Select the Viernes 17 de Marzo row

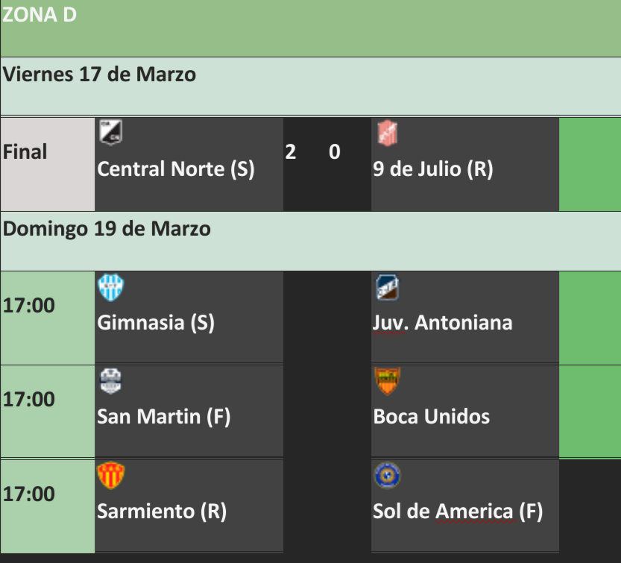click(310, 87)
